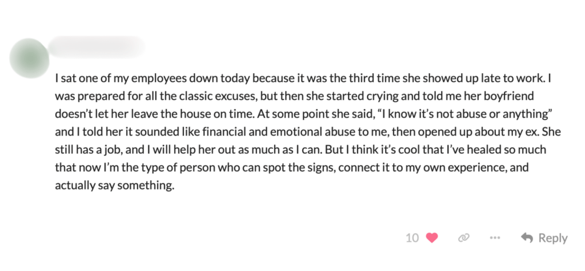The width and height of the screenshot is (585, 271).
Task: Click the reply arrow icon
Action: point(527,238)
